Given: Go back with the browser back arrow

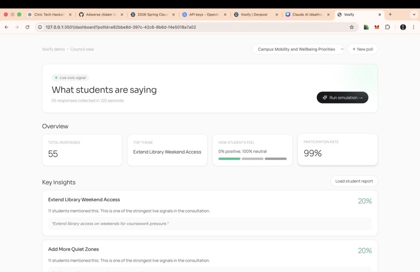Looking at the screenshot, I should (x=6, y=27).
